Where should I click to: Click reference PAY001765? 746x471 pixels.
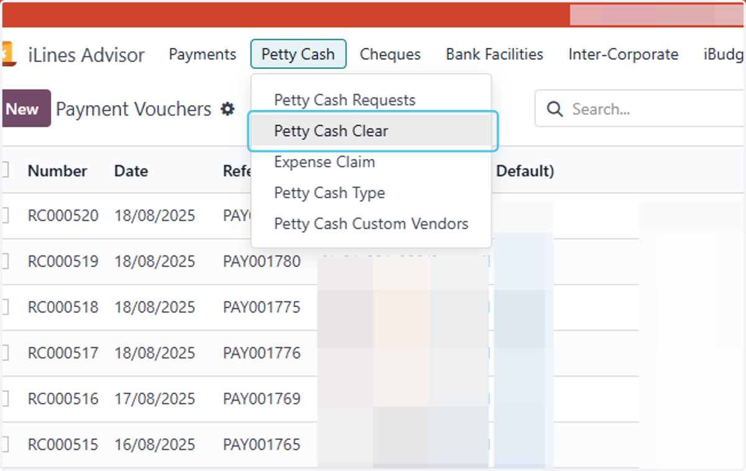tap(262, 445)
